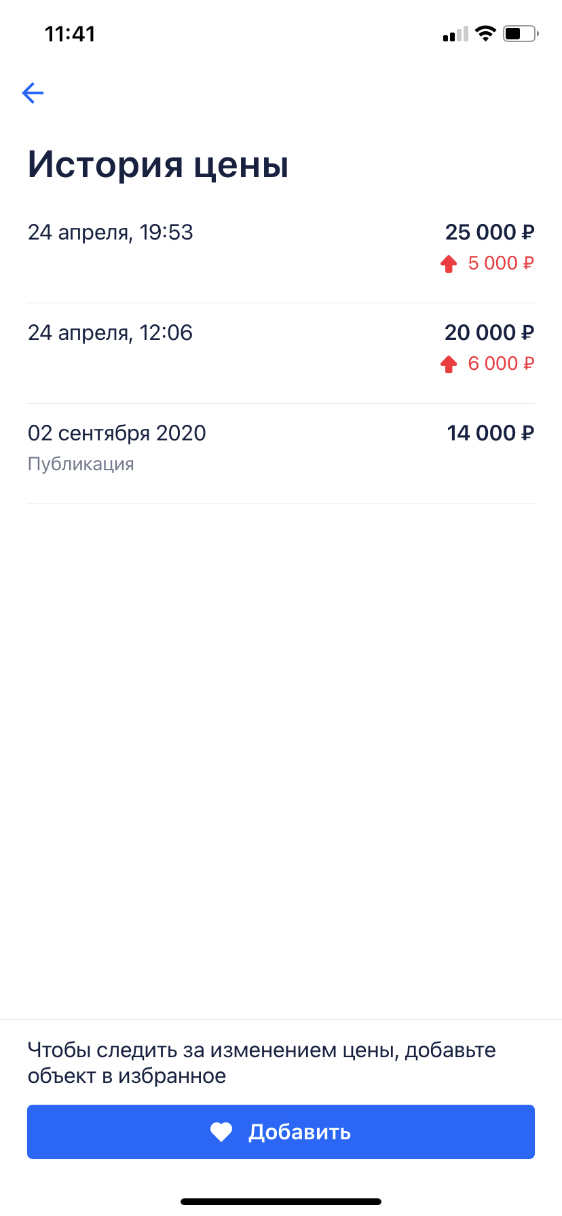This screenshot has width=562, height=1216.
Task: Tap red up arrow beside 5 000 ₽
Action: click(x=449, y=263)
